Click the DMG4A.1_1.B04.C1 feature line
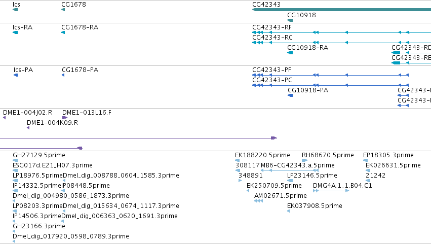 331,191
